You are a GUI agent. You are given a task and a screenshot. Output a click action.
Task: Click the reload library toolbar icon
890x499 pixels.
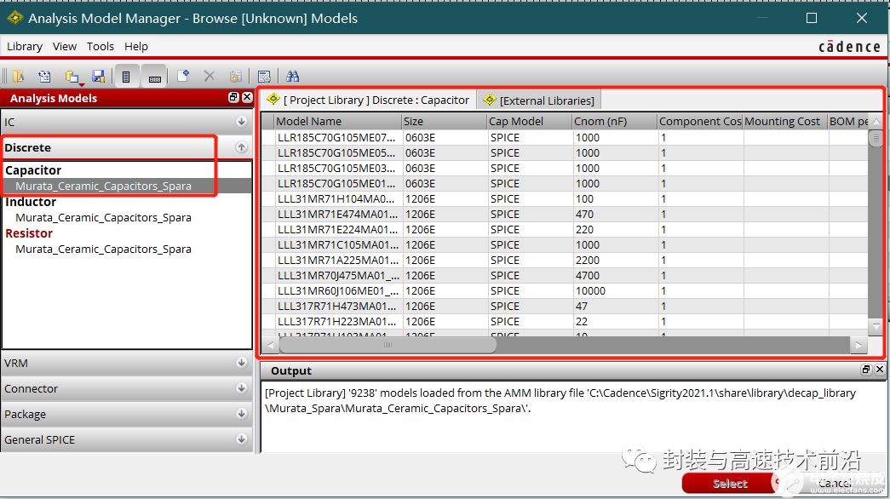click(44, 77)
